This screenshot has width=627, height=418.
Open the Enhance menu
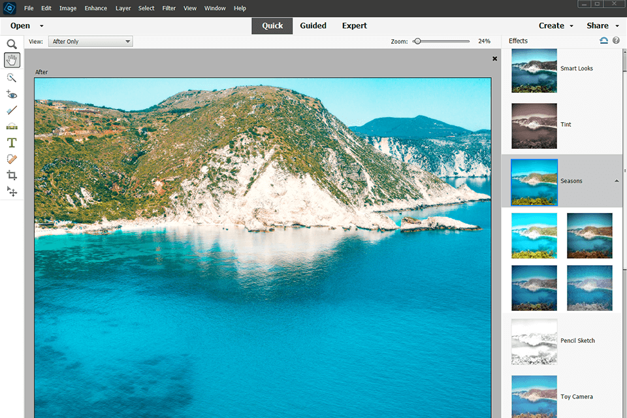[x=95, y=8]
